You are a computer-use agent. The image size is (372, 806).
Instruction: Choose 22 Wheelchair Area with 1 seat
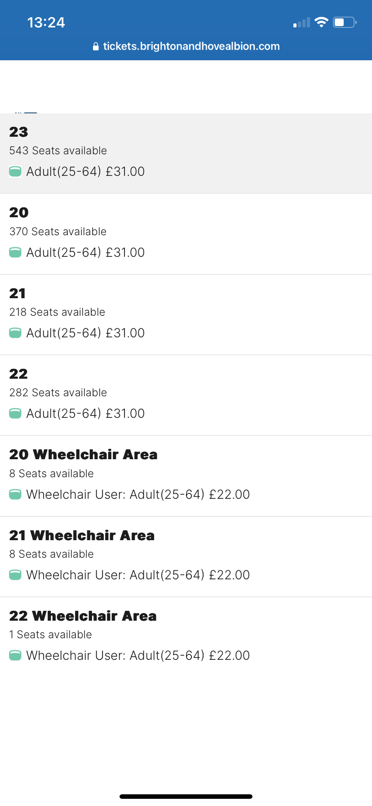pyautogui.click(x=186, y=637)
